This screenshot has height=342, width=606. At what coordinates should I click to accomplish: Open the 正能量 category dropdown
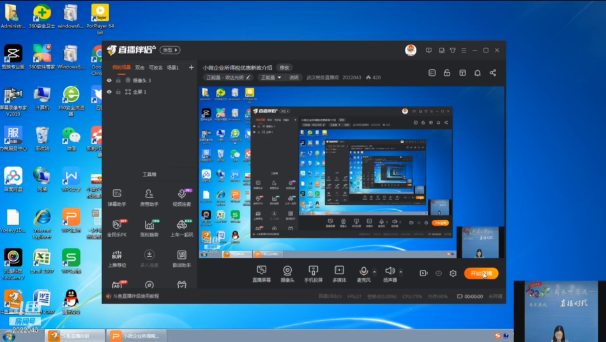click(x=271, y=77)
